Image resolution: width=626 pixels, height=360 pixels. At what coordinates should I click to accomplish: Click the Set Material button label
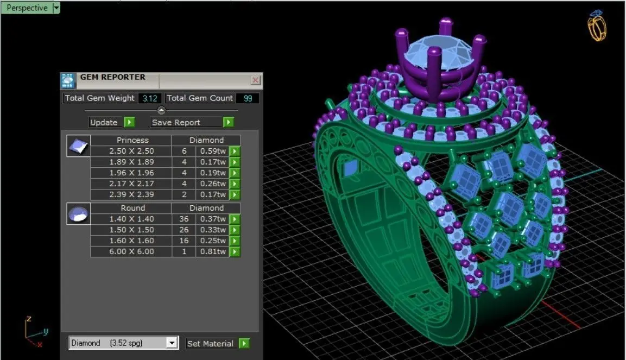click(x=211, y=343)
